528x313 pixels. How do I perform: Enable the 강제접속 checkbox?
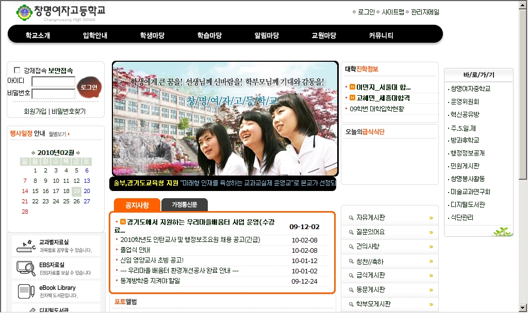[x=17, y=71]
